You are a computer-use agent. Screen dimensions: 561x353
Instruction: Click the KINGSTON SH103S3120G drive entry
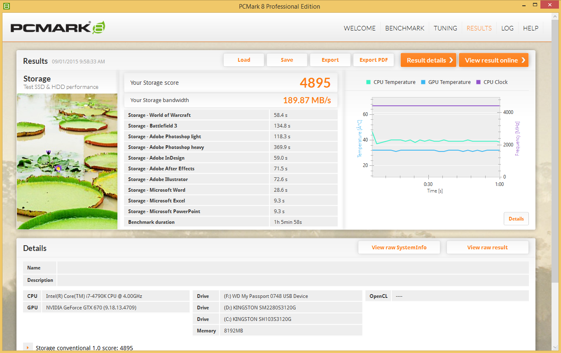(x=291, y=319)
